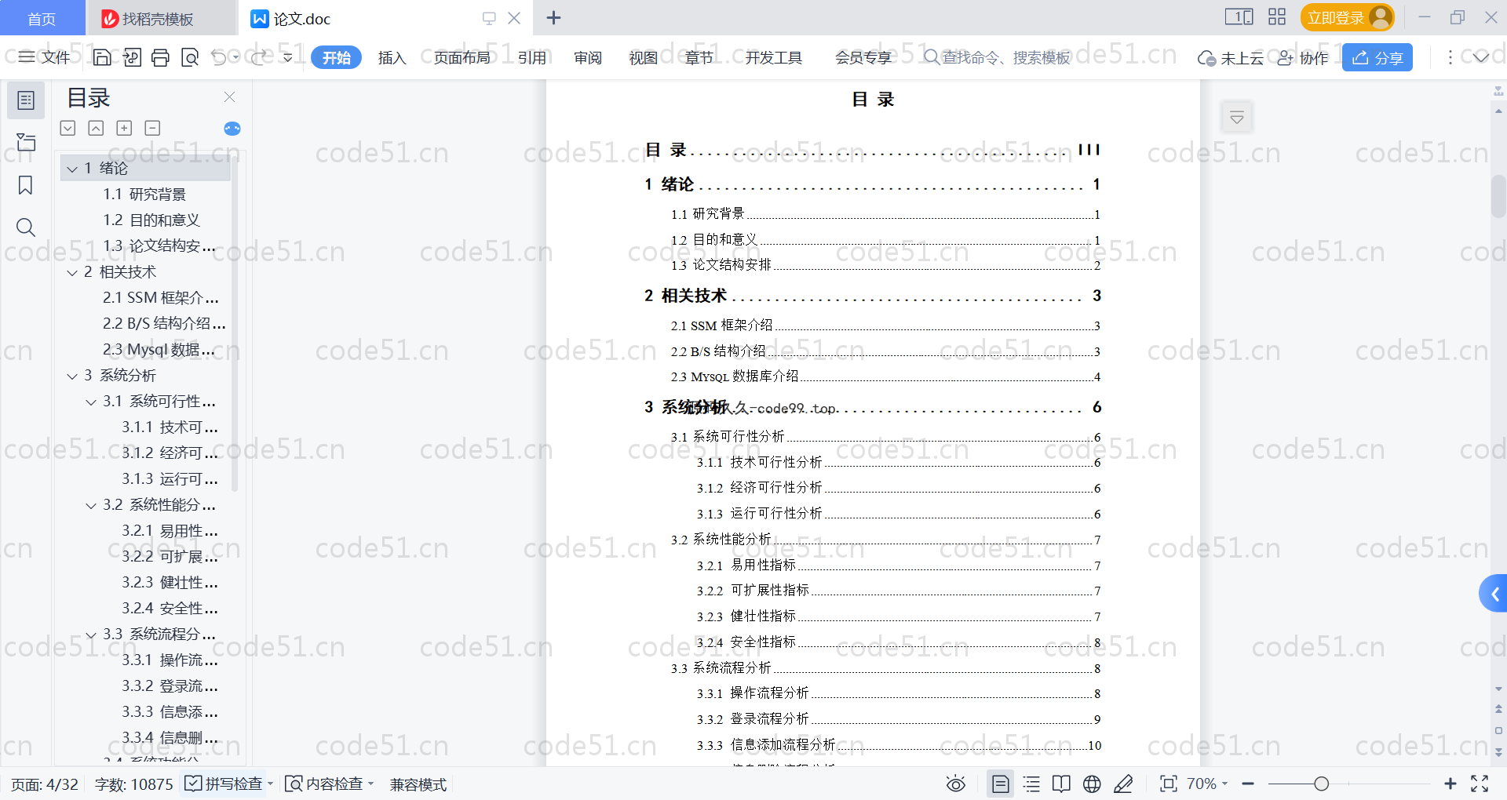1507x800 pixels.
Task: Toggle 拼写检查 spell check
Action: pyautogui.click(x=224, y=784)
